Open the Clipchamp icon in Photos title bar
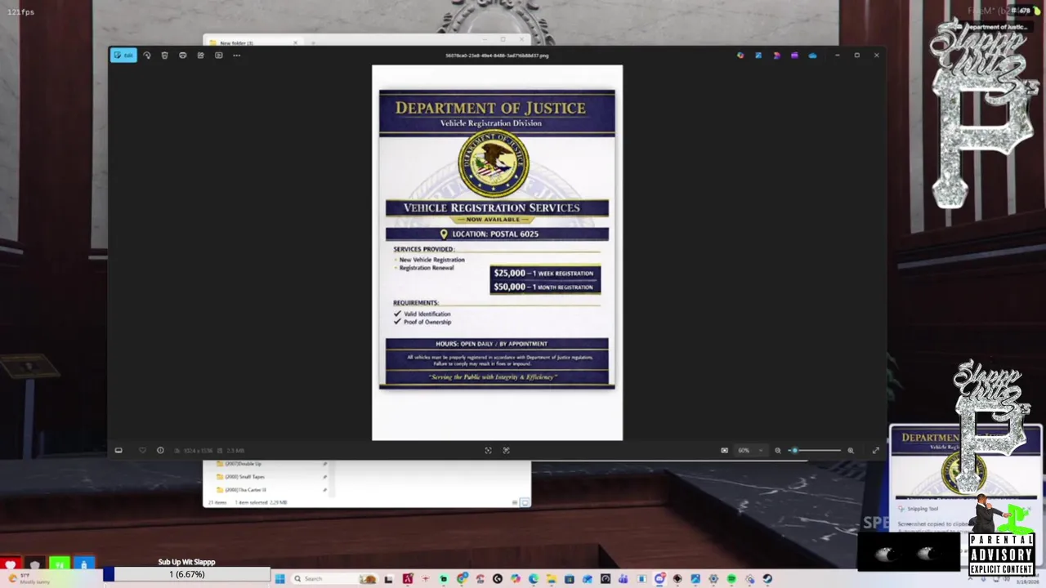 click(794, 56)
